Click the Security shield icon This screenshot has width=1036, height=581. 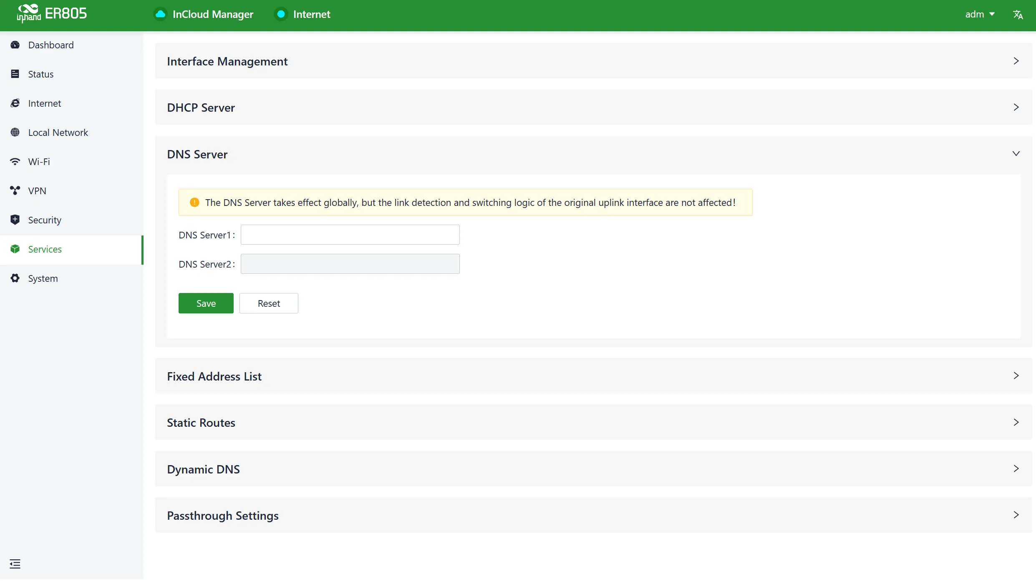15,220
